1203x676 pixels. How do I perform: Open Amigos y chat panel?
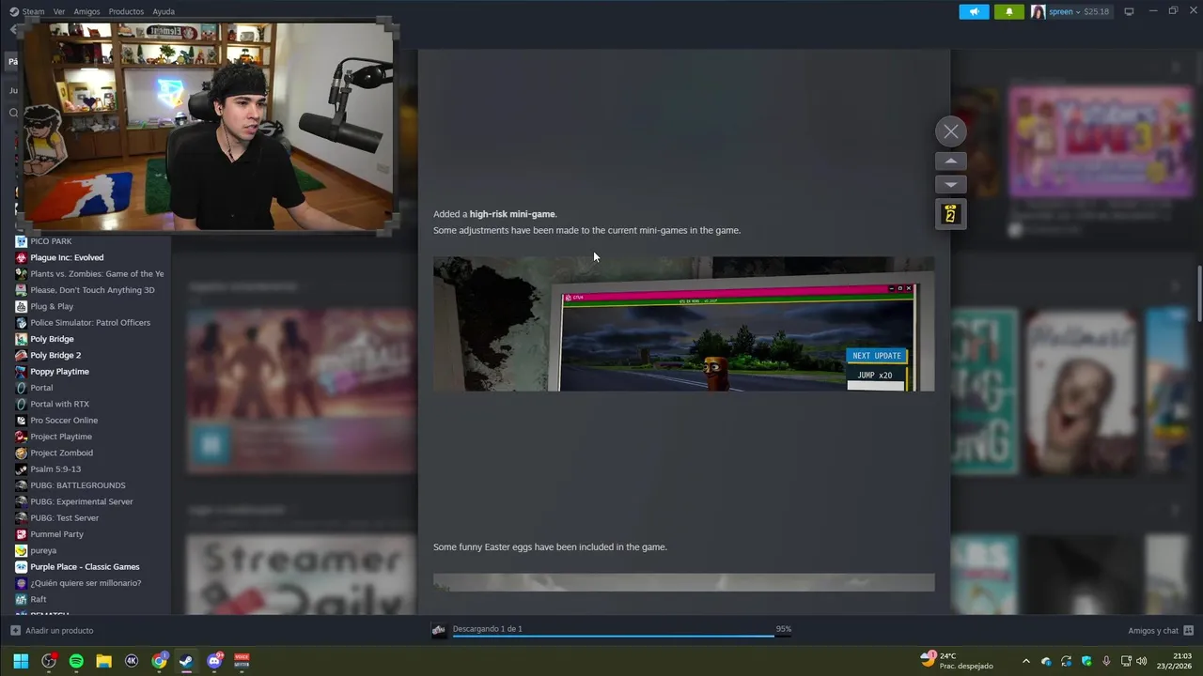click(1161, 630)
